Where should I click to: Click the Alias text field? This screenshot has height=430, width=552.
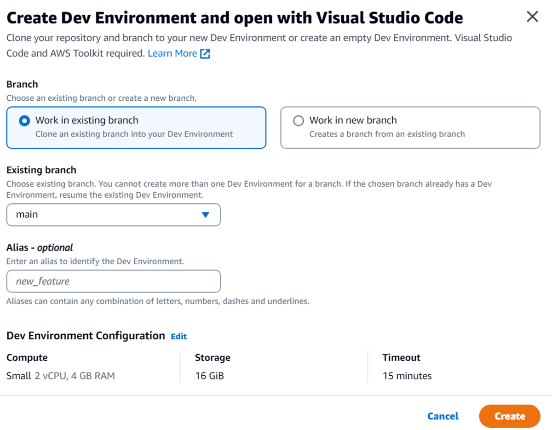click(113, 281)
